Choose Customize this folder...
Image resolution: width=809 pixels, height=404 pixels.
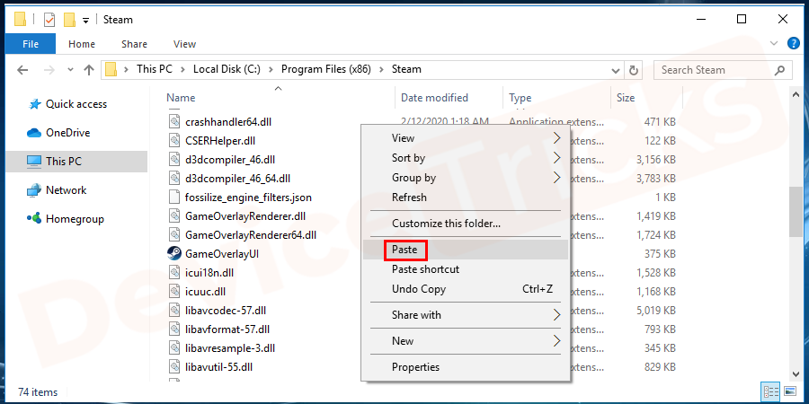466,224
